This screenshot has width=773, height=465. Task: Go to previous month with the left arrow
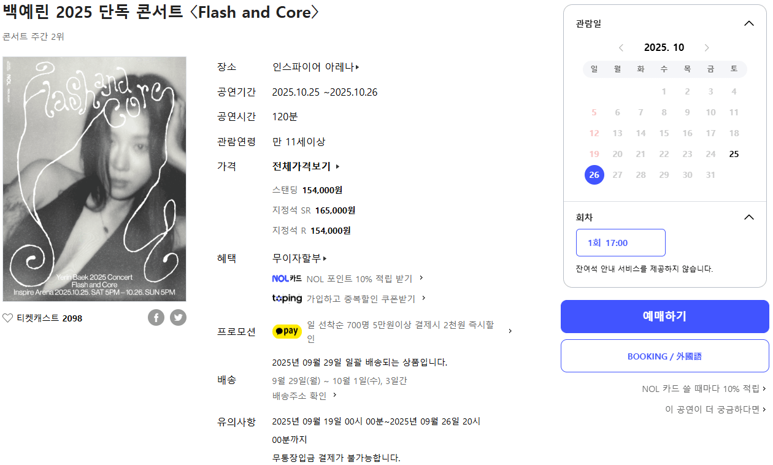click(x=621, y=47)
